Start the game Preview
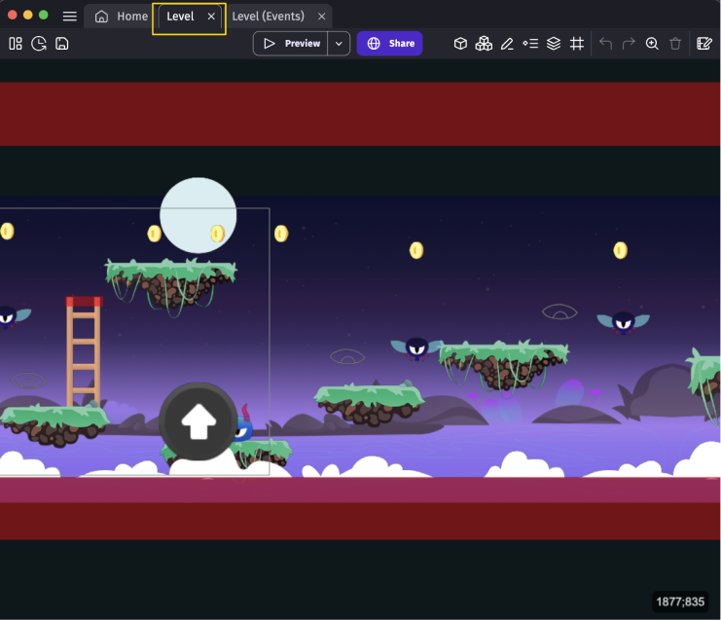This screenshot has height=620, width=721. click(x=291, y=44)
